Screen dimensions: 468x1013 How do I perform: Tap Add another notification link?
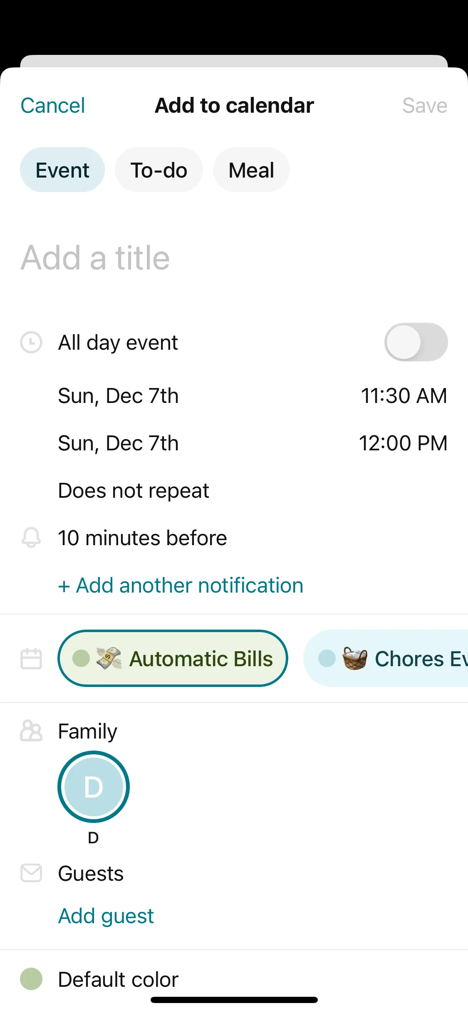tap(181, 586)
